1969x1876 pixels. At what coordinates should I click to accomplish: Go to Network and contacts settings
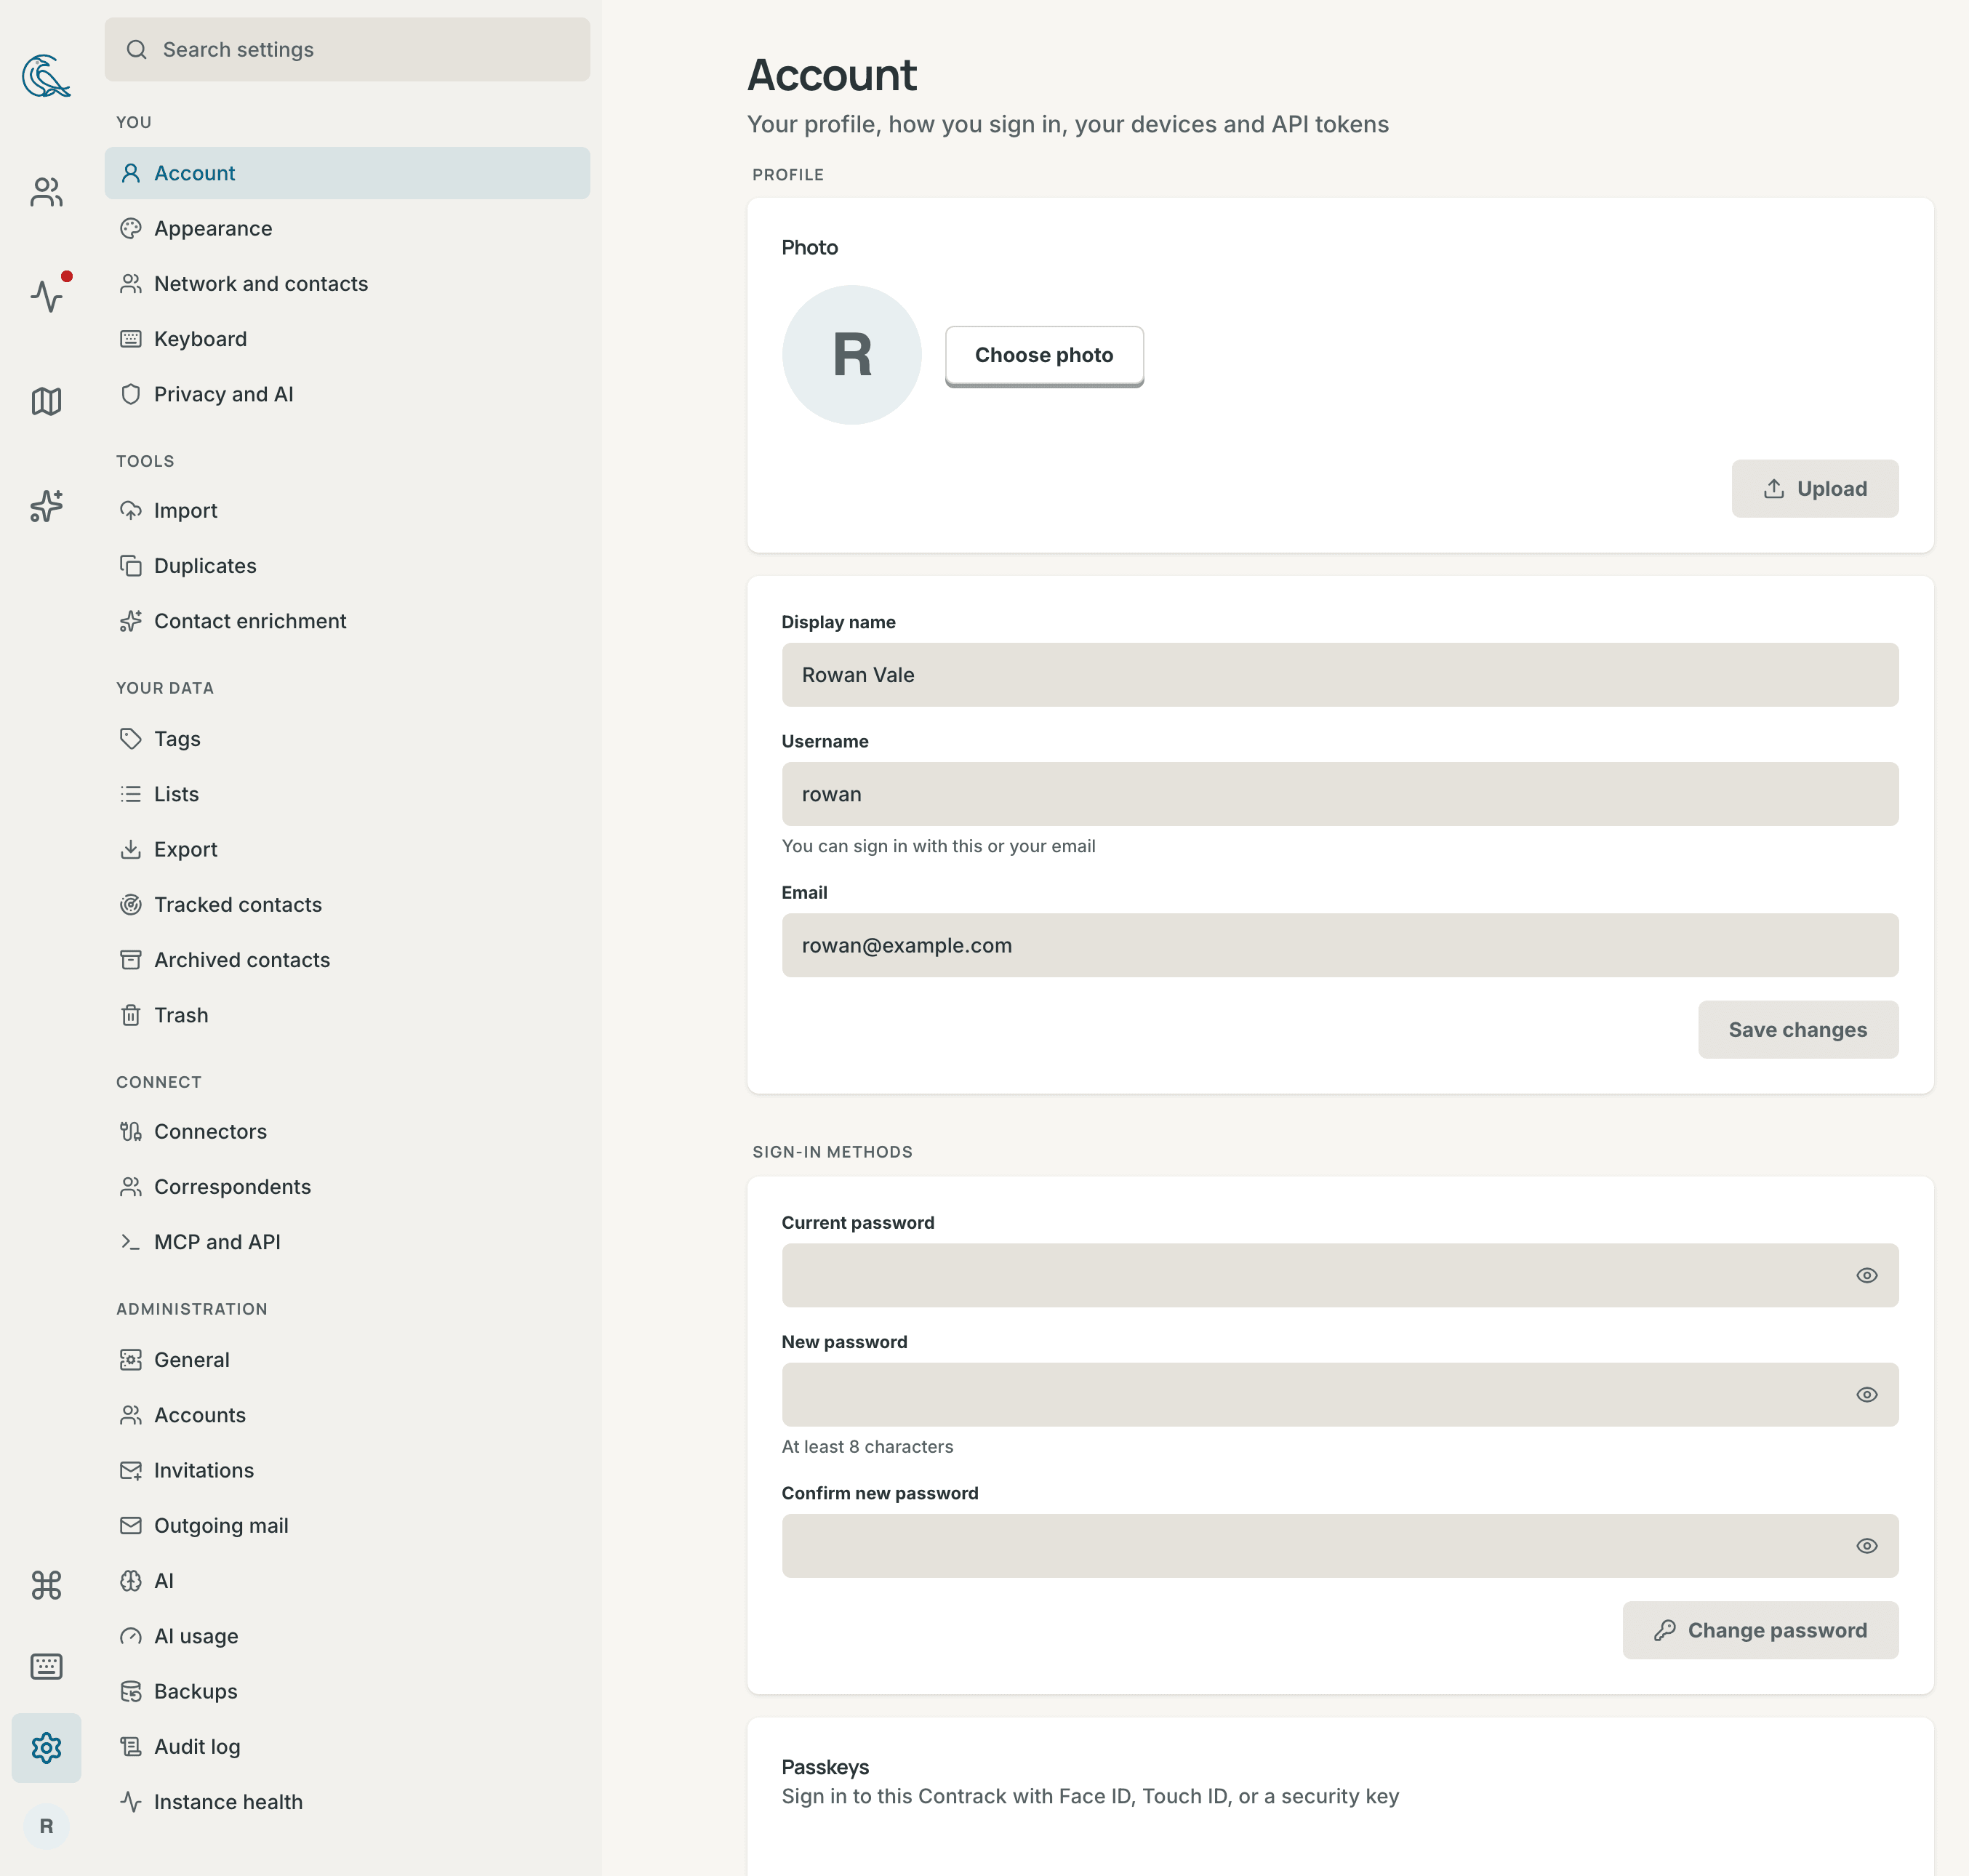[x=347, y=284]
